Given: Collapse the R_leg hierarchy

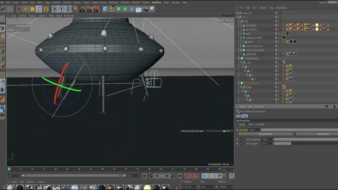Looking at the screenshot, I should point(241,87).
